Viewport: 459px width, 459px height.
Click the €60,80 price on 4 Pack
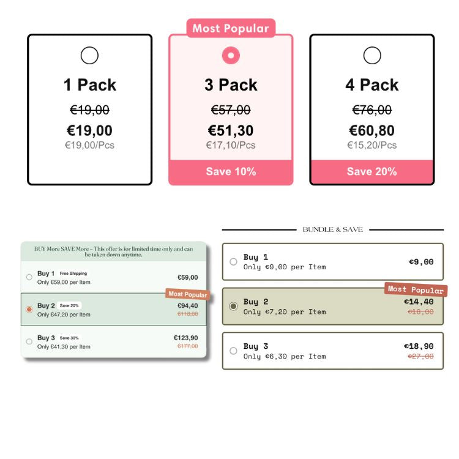coord(371,130)
